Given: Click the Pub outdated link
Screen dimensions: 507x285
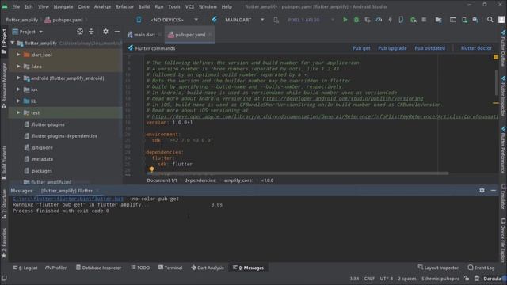Looking at the screenshot, I should pyautogui.click(x=429, y=48).
